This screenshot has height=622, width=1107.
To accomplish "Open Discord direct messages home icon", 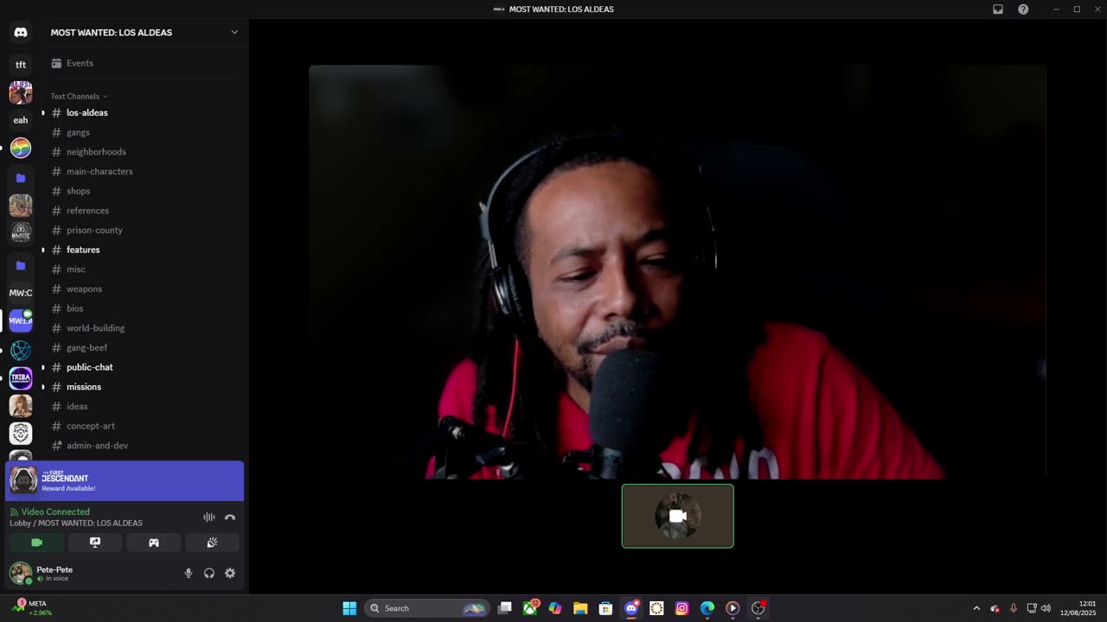I will tap(21, 32).
